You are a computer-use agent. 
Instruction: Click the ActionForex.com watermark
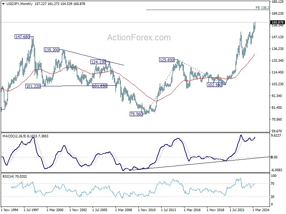139,37
